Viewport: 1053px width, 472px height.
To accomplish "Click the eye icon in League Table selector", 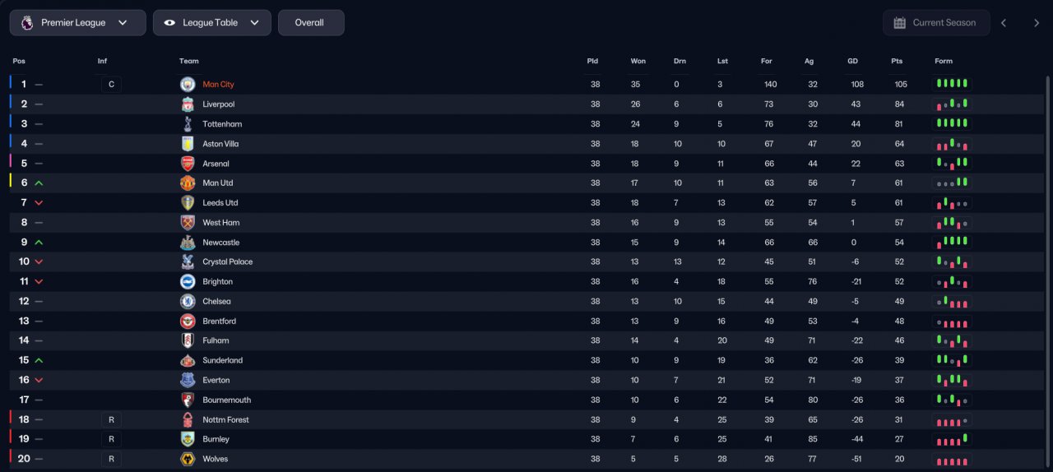I will (x=169, y=23).
